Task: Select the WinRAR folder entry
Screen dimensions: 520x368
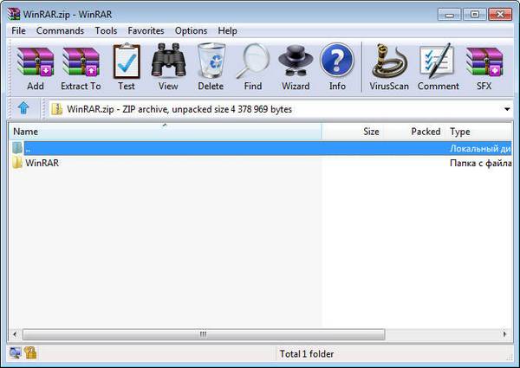Action: [x=42, y=163]
